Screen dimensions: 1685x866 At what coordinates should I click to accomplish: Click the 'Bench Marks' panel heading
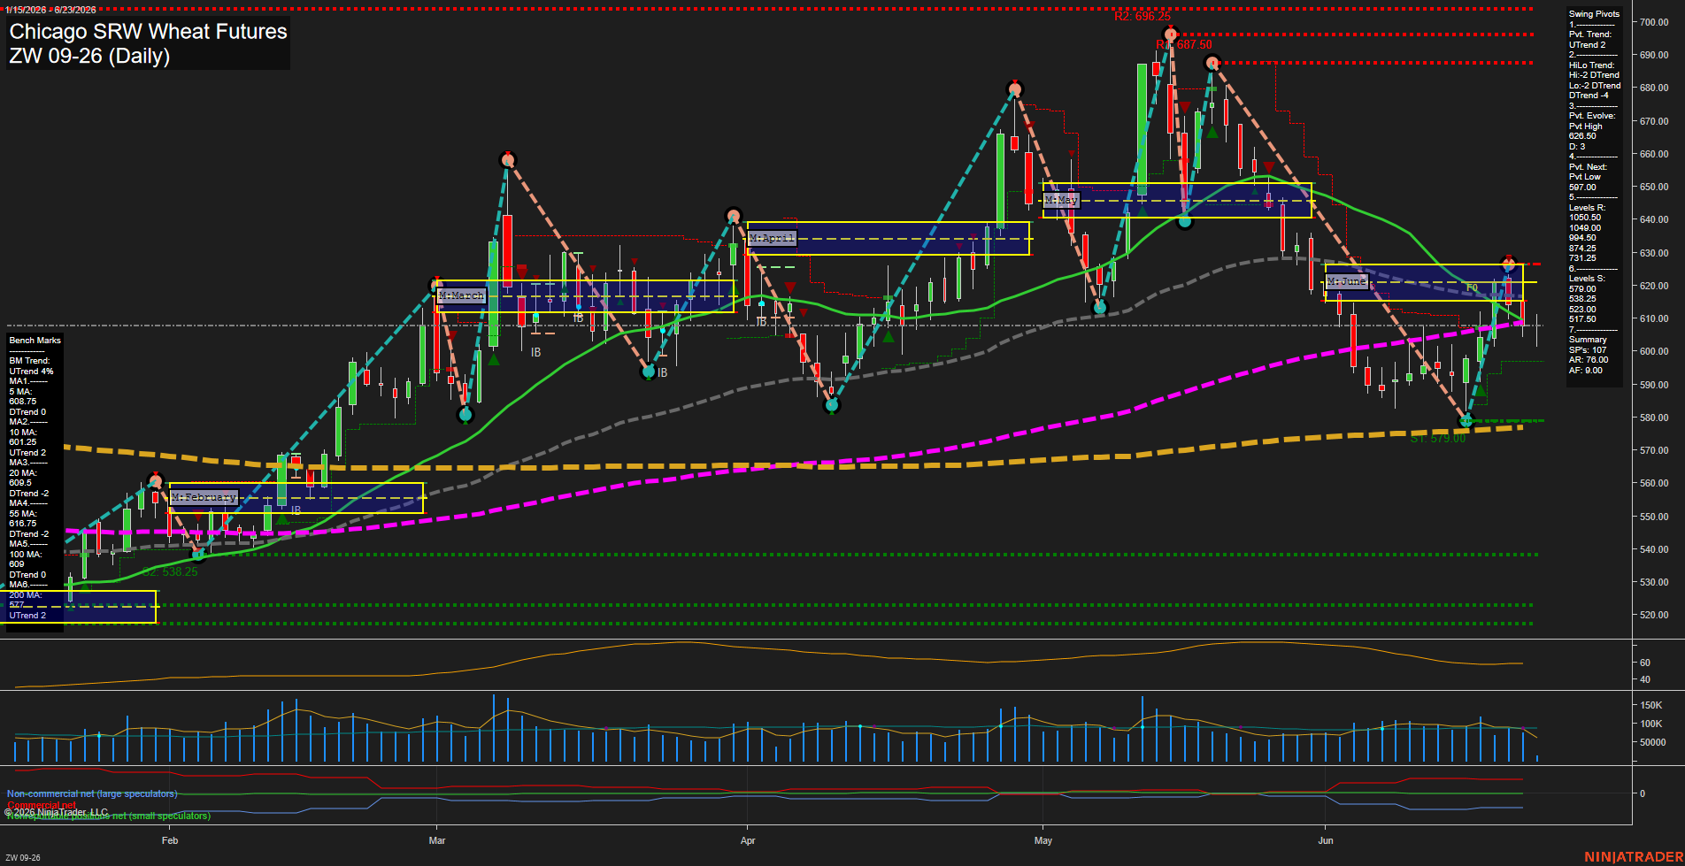(x=35, y=341)
